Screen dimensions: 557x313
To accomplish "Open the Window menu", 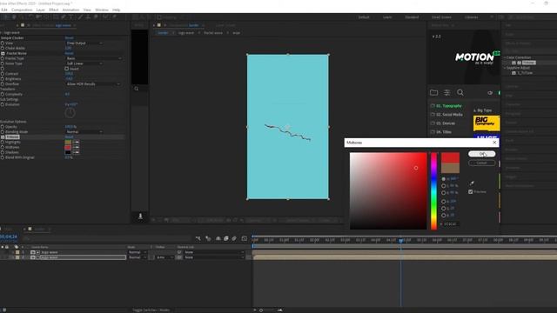I will pyautogui.click(x=102, y=10).
